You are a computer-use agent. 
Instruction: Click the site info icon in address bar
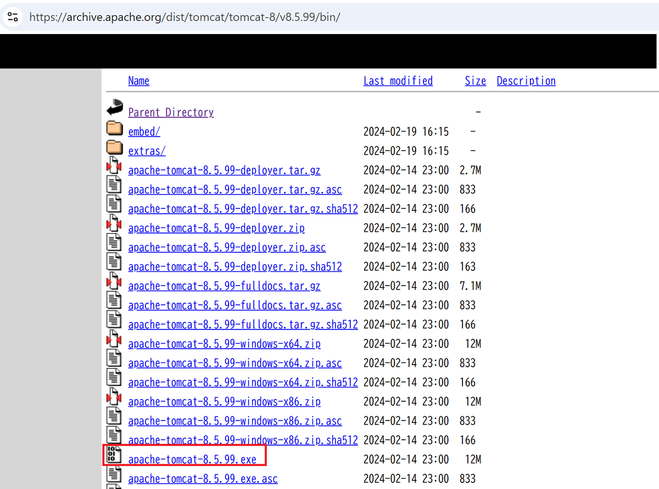coord(13,16)
